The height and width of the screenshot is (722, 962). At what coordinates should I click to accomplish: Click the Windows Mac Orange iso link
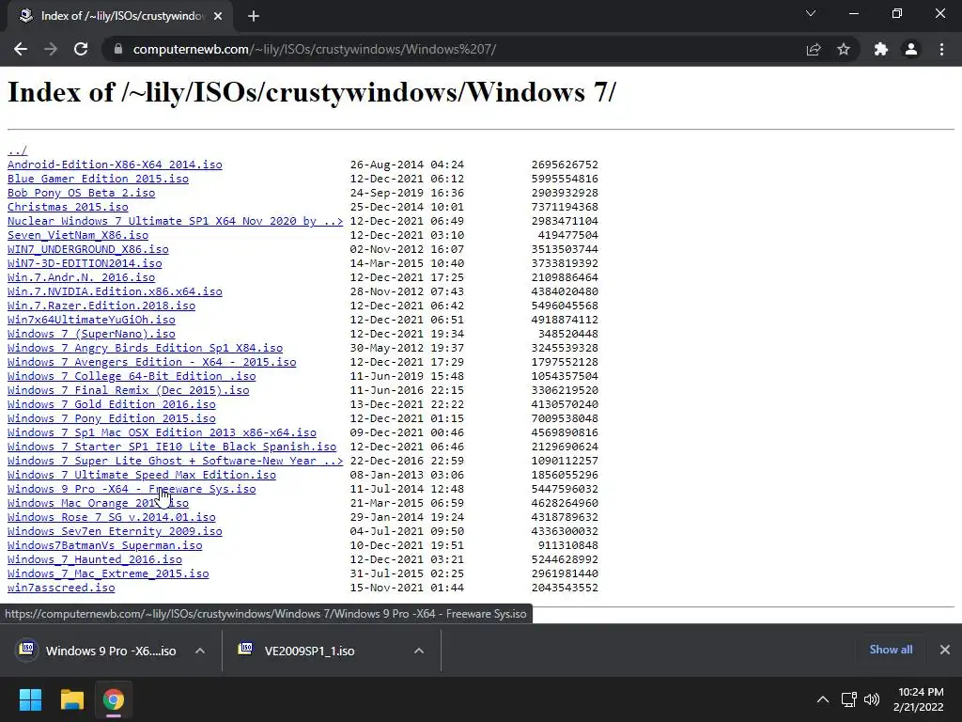[x=98, y=504]
